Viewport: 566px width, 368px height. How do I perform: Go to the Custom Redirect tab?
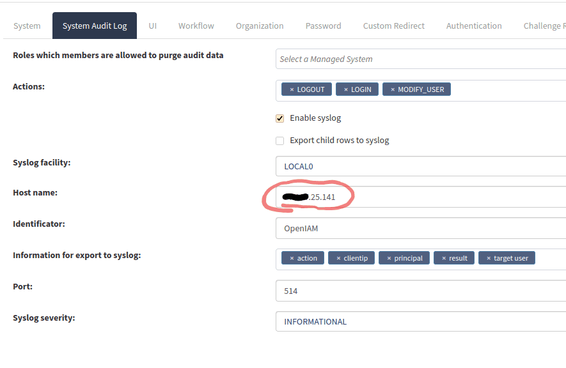(x=394, y=26)
